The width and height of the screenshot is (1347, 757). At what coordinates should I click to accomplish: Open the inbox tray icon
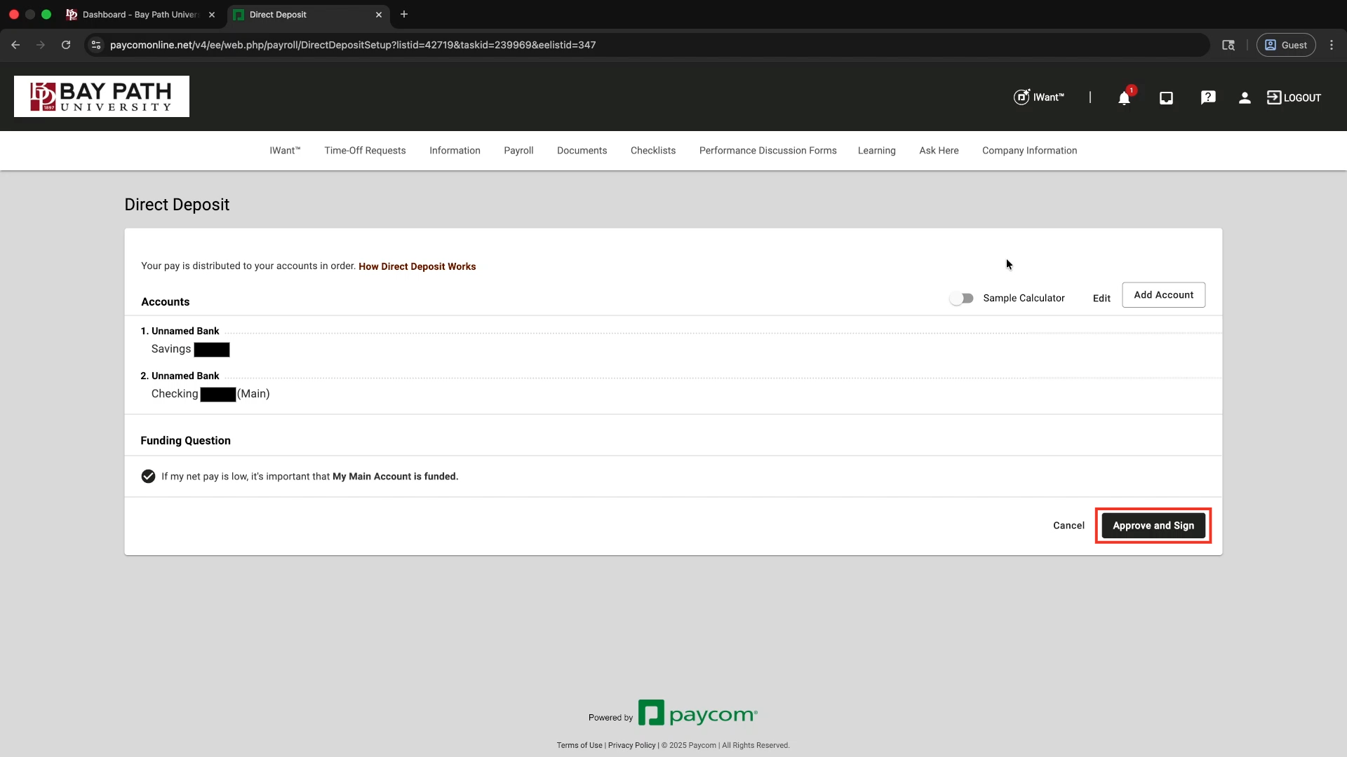click(1166, 98)
